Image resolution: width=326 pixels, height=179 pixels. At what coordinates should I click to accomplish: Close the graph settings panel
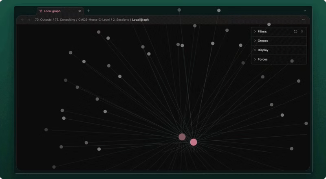point(302,32)
